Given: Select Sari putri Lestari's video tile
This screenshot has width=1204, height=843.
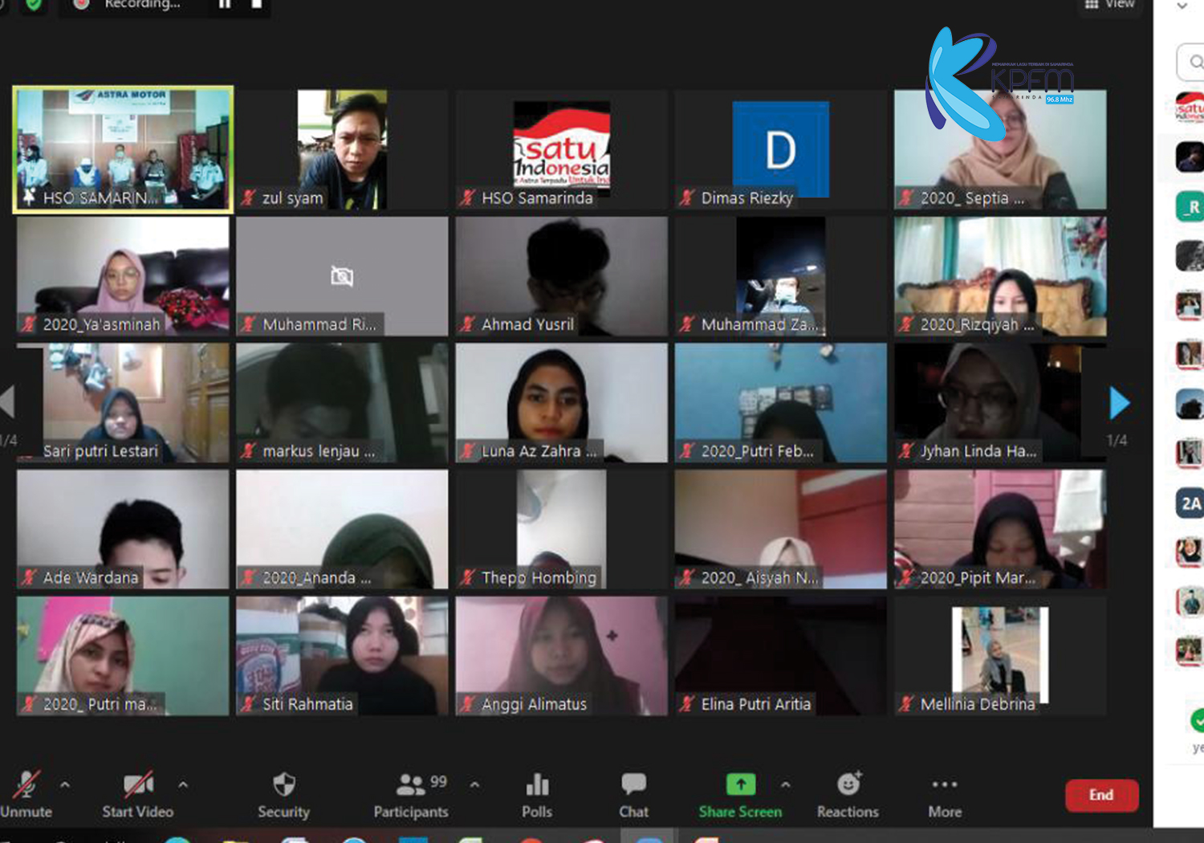Looking at the screenshot, I should pyautogui.click(x=123, y=403).
